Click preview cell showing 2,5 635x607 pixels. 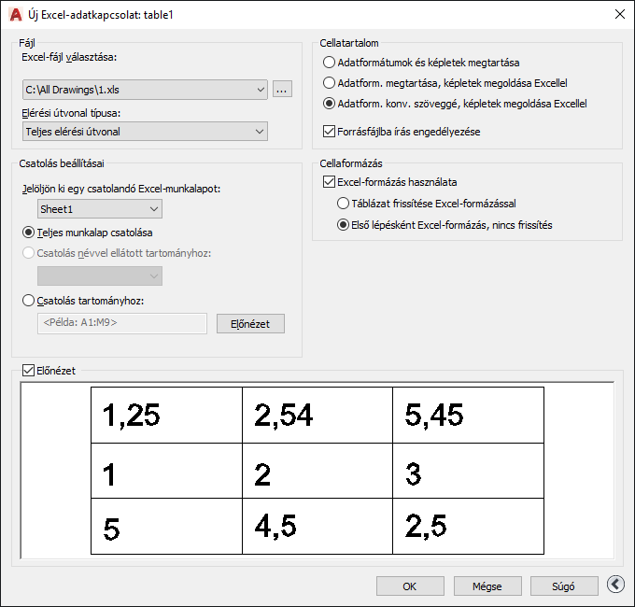[468, 527]
